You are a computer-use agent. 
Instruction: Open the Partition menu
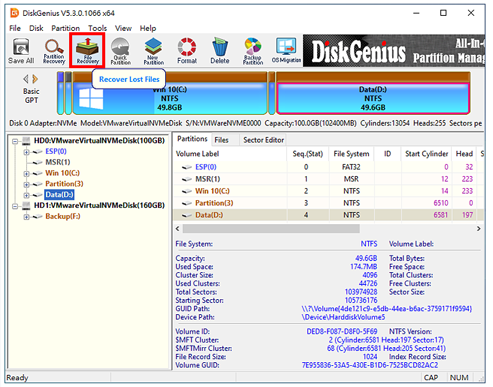coord(65,28)
